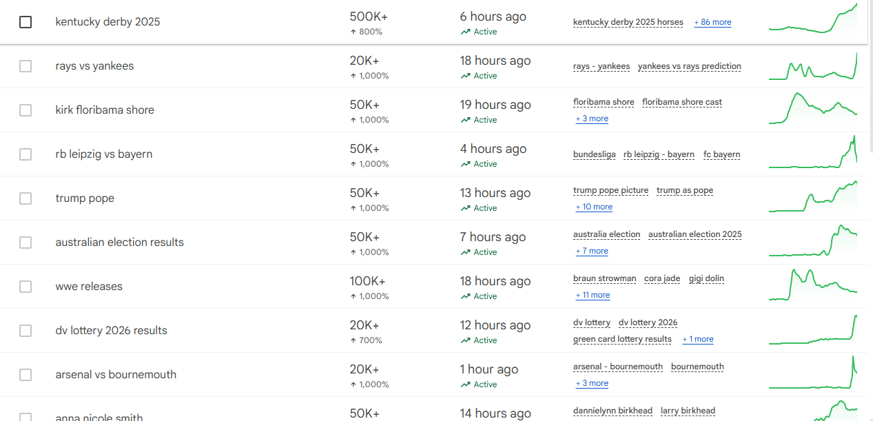Open the 'fc bayern' related query
This screenshot has height=421, width=873.
[x=722, y=154]
